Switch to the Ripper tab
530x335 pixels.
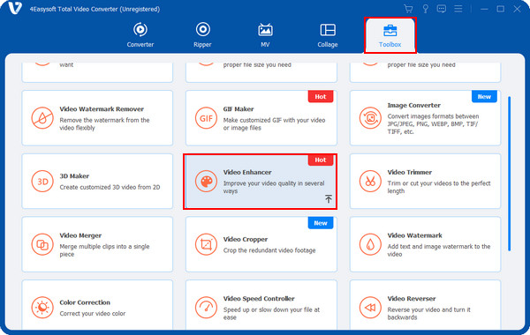[x=202, y=35]
